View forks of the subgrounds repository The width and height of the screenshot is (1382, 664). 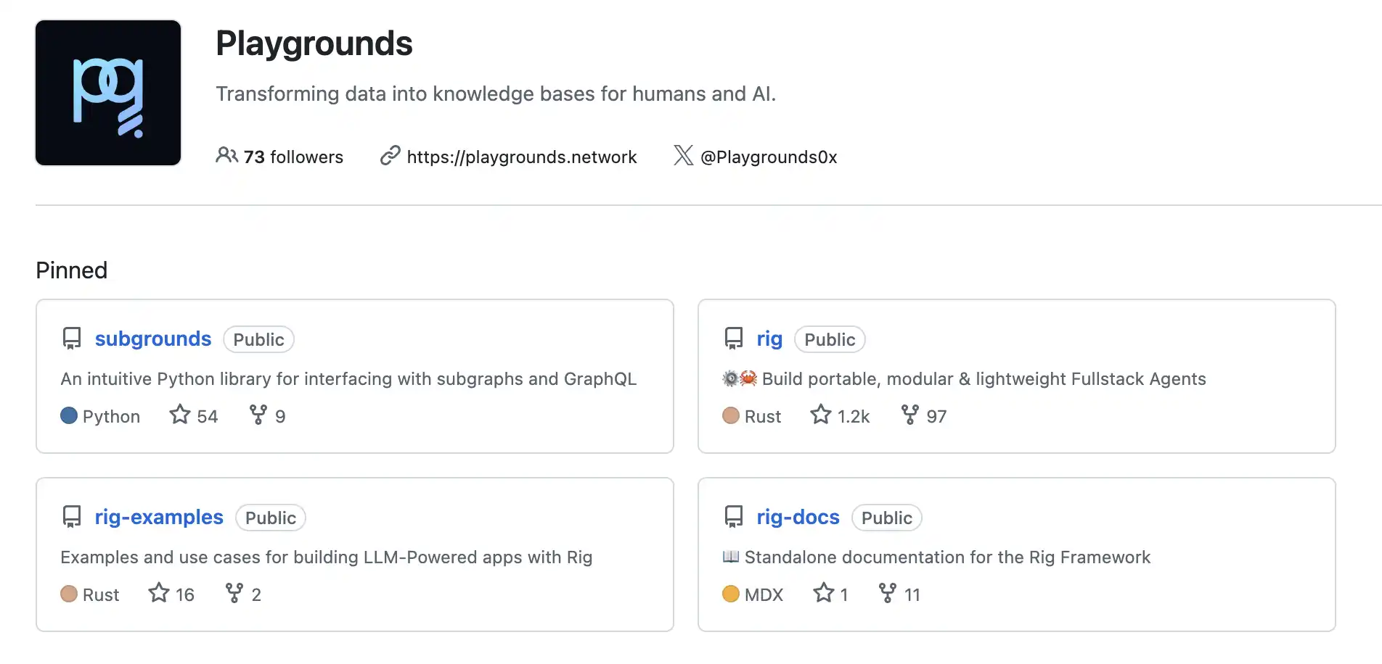(x=267, y=415)
